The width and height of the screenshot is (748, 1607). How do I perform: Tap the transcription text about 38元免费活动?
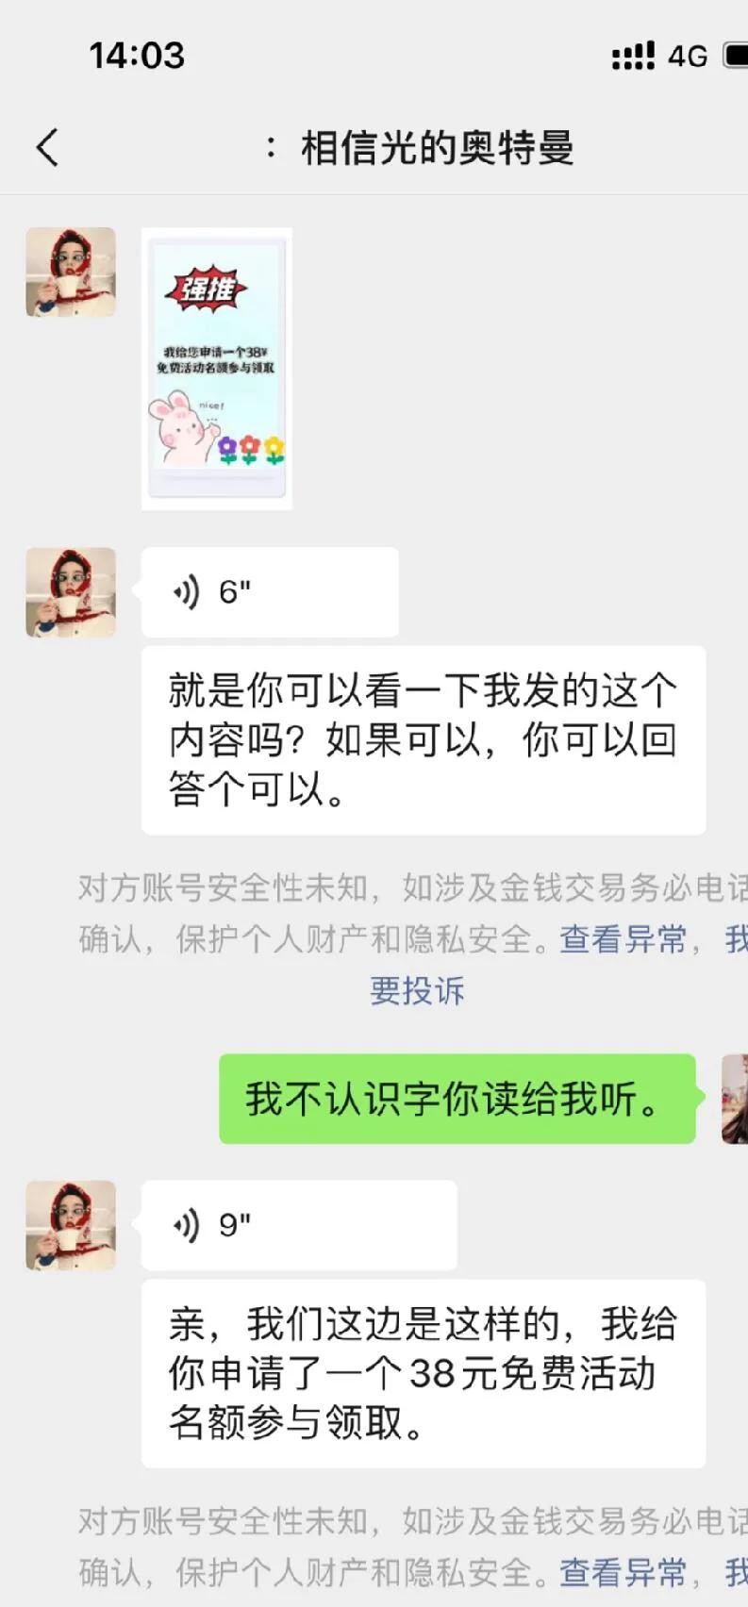(x=424, y=1373)
